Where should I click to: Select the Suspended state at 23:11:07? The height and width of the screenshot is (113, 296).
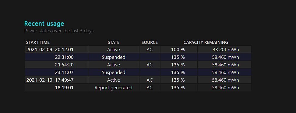(114, 72)
